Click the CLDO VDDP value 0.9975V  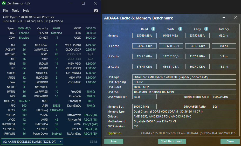pos(91,50)
